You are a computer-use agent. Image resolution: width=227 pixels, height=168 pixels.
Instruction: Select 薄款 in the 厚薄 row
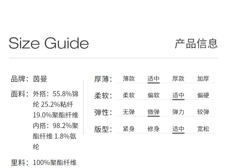(129, 79)
